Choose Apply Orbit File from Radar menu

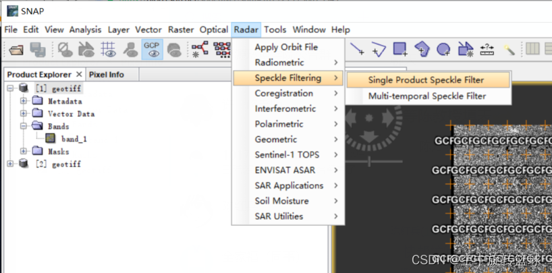tap(288, 47)
